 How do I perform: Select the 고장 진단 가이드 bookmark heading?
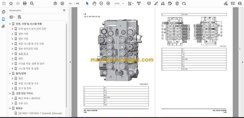click(x=24, y=93)
